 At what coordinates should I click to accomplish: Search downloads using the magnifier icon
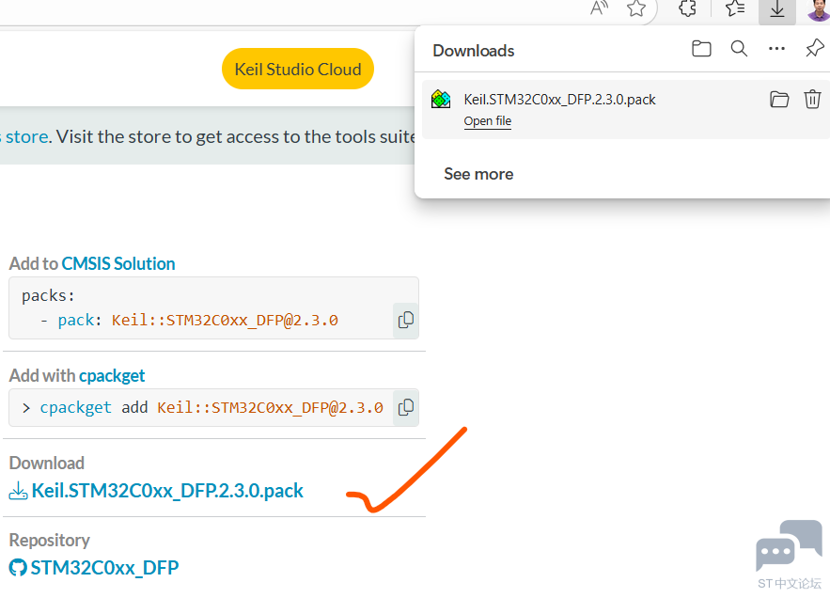pyautogui.click(x=739, y=49)
